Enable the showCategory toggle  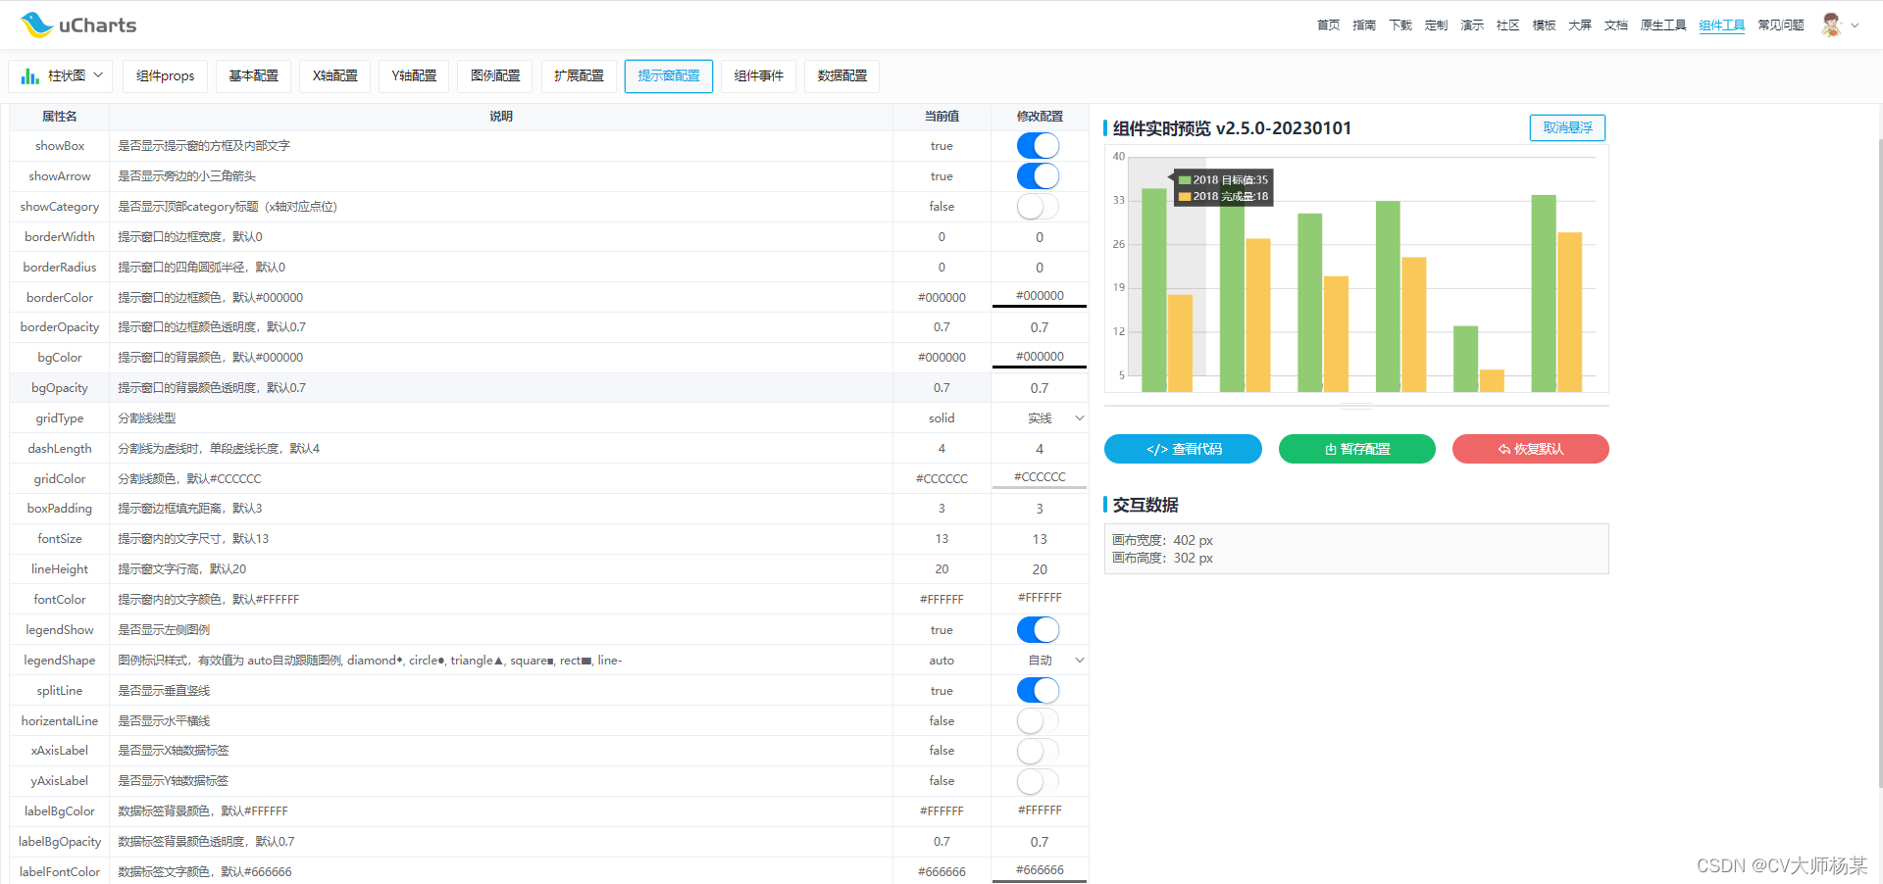point(1038,206)
